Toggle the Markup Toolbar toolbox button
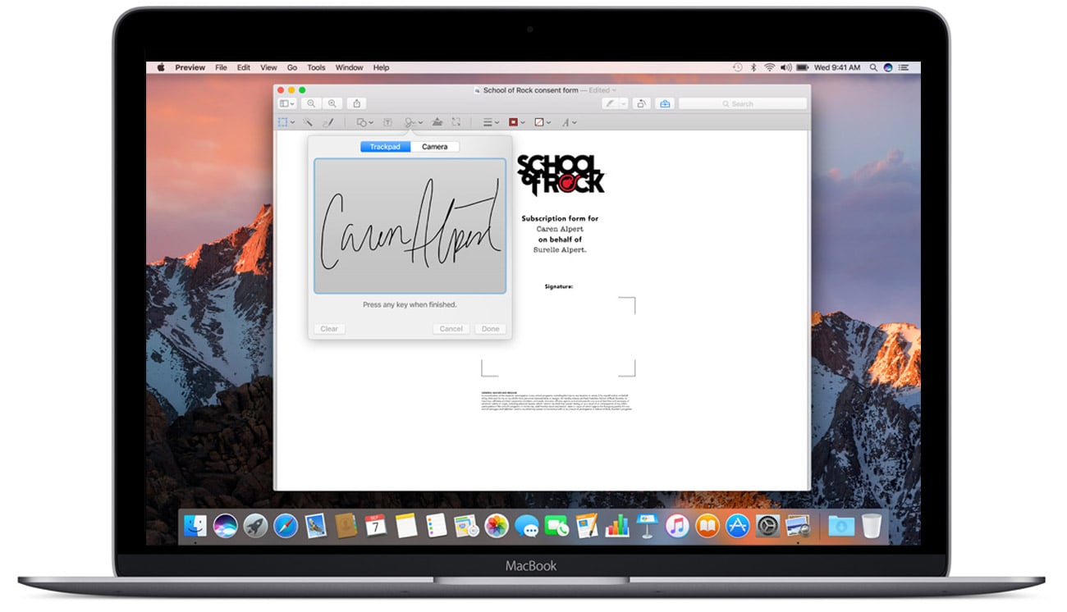1067x612 pixels. (x=665, y=103)
